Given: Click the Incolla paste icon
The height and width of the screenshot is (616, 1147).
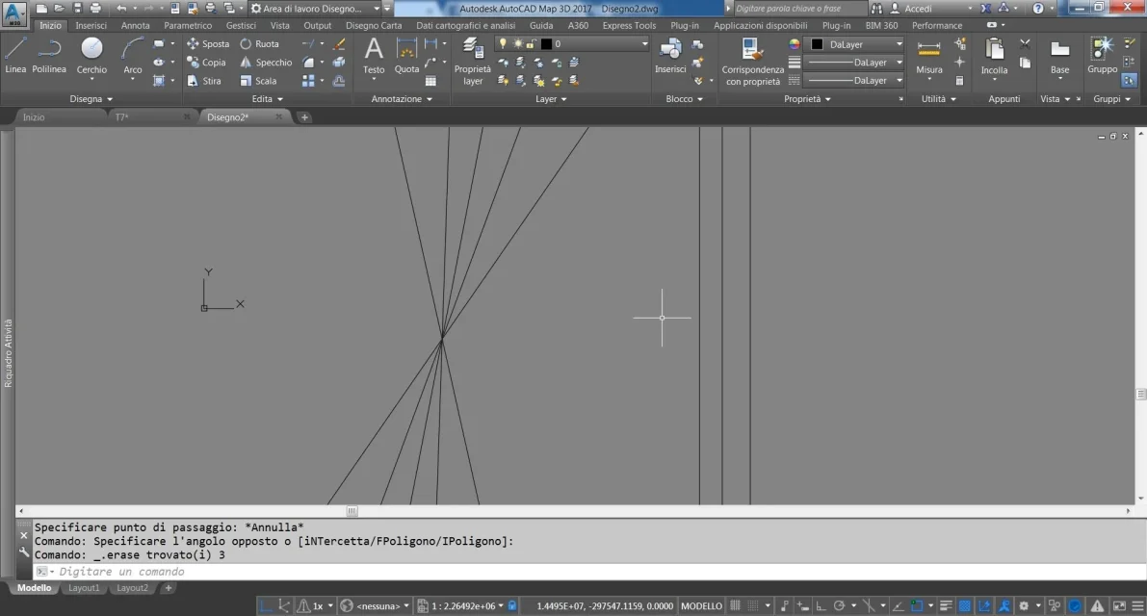Looking at the screenshot, I should pyautogui.click(x=994, y=57).
